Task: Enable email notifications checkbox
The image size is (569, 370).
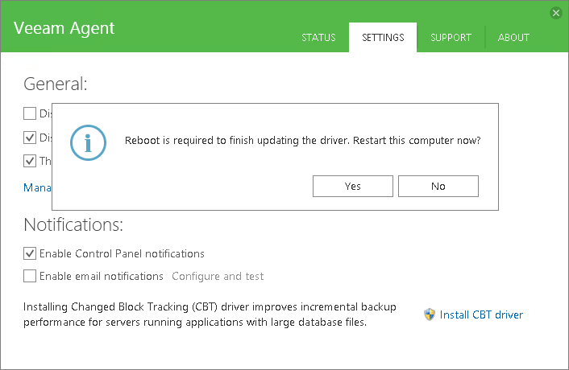Action: pos(30,276)
